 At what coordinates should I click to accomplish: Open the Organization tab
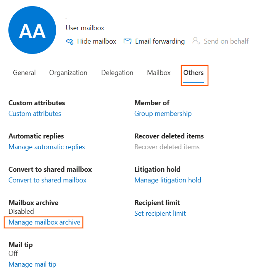click(x=68, y=73)
